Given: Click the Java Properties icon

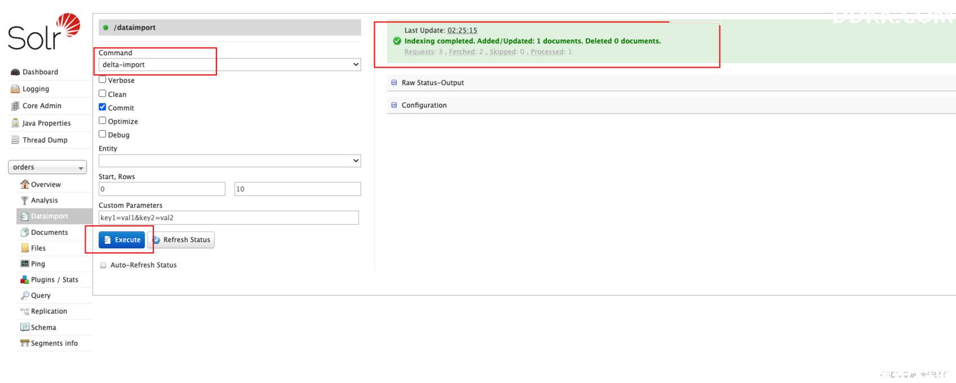Looking at the screenshot, I should 15,123.
